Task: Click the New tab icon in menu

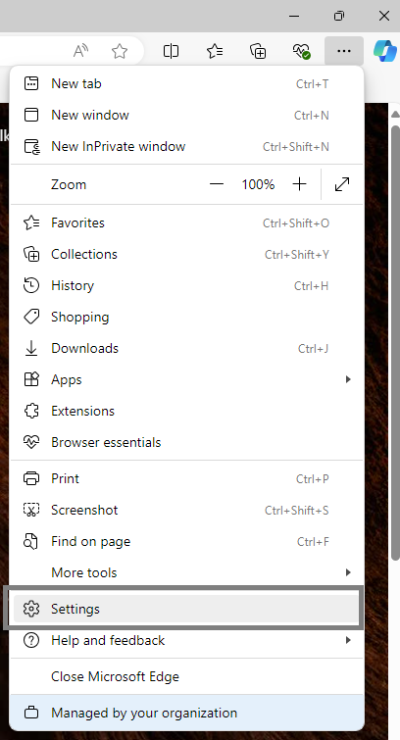Action: pyautogui.click(x=31, y=83)
